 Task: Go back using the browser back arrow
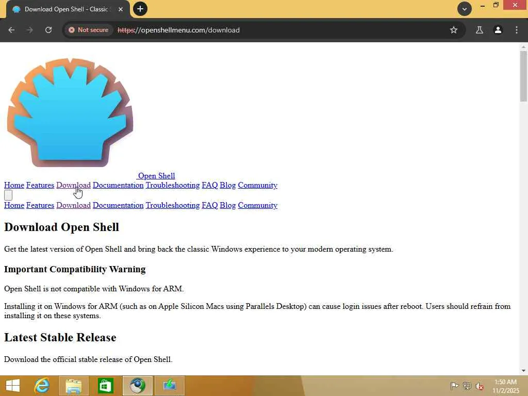coord(11,30)
